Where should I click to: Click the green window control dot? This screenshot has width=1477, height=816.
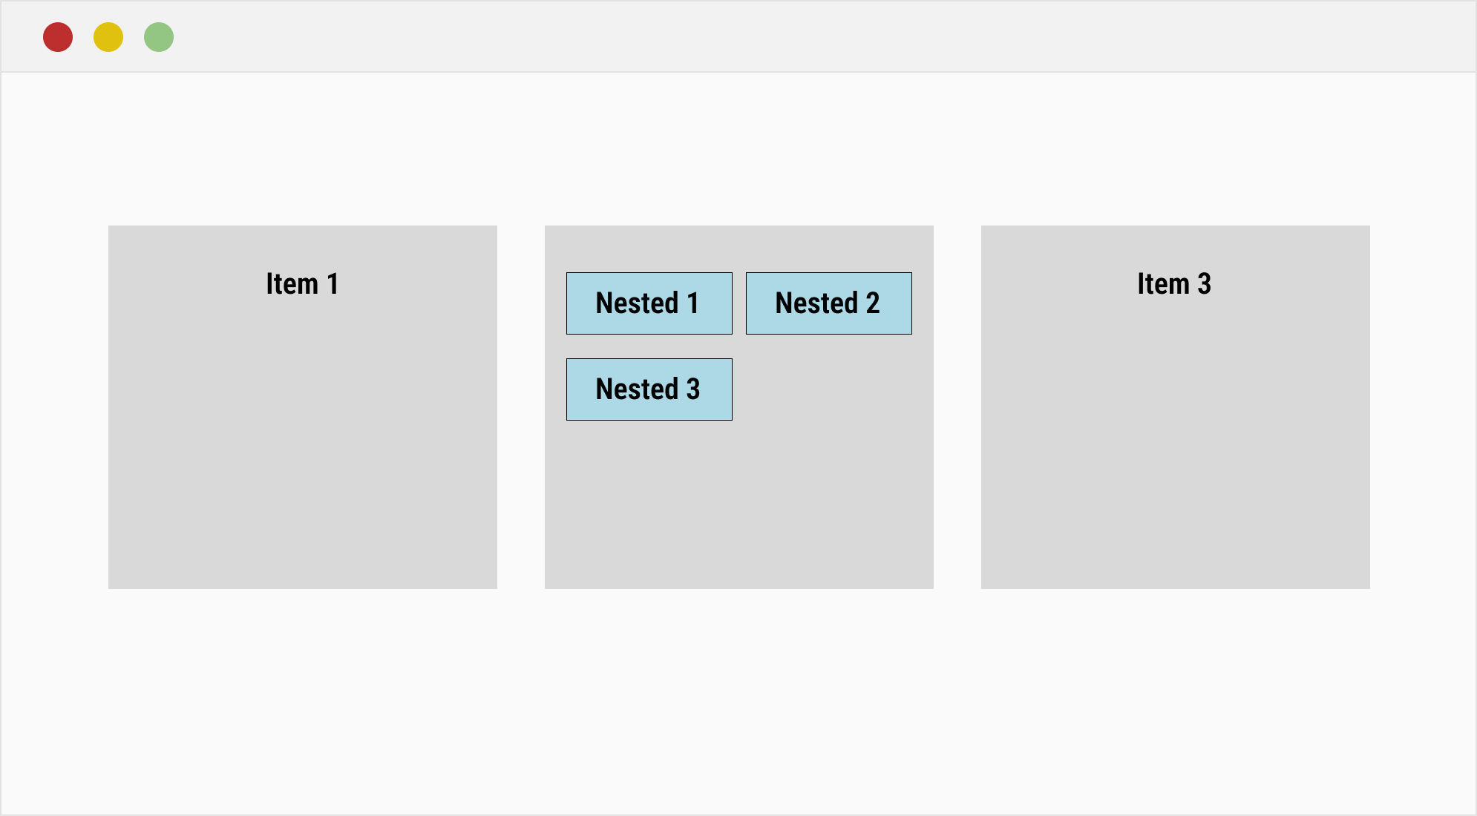(158, 36)
